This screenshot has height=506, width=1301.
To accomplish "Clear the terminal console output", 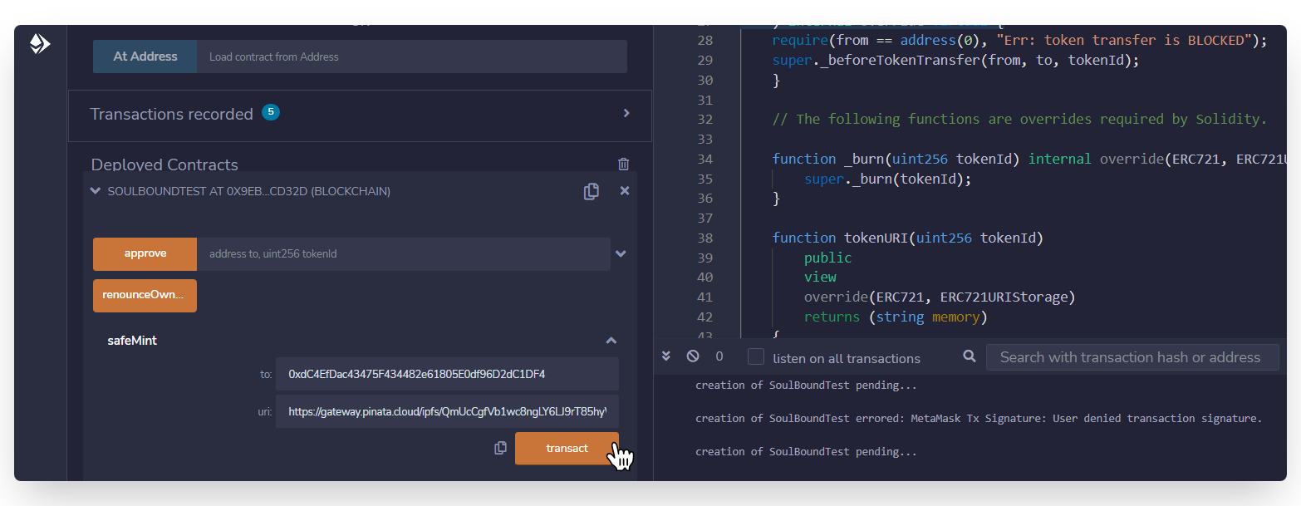I will [x=693, y=356].
